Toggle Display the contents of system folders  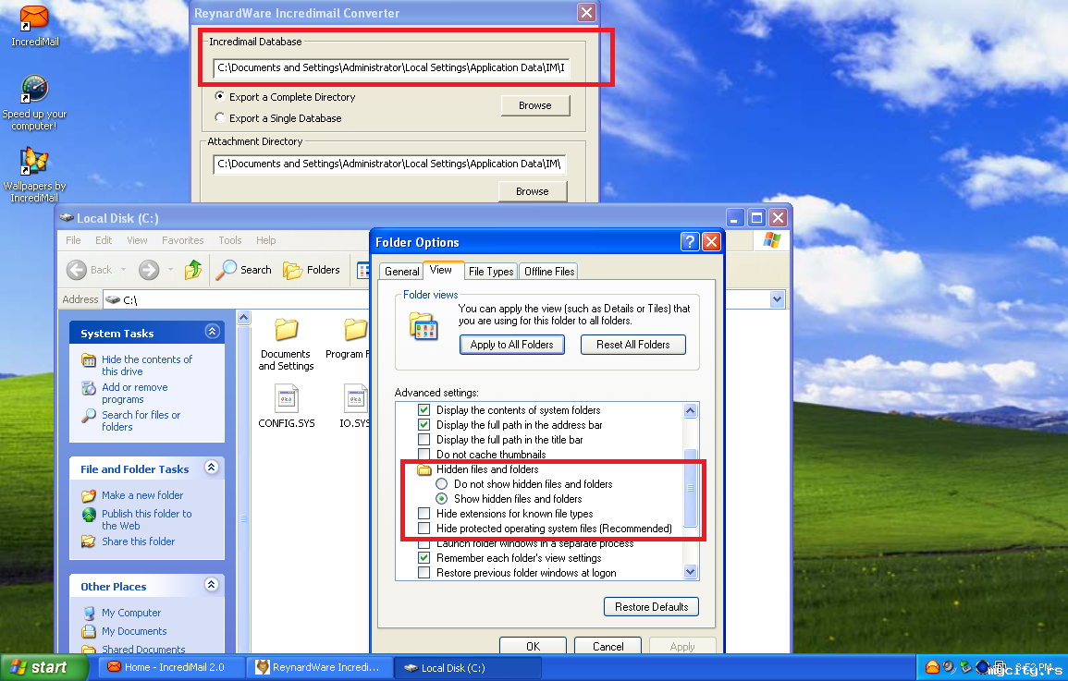[x=424, y=410]
